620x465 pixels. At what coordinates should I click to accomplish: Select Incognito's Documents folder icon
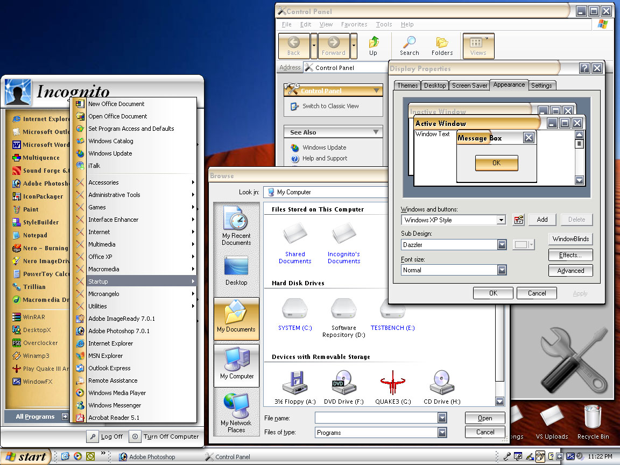point(344,244)
